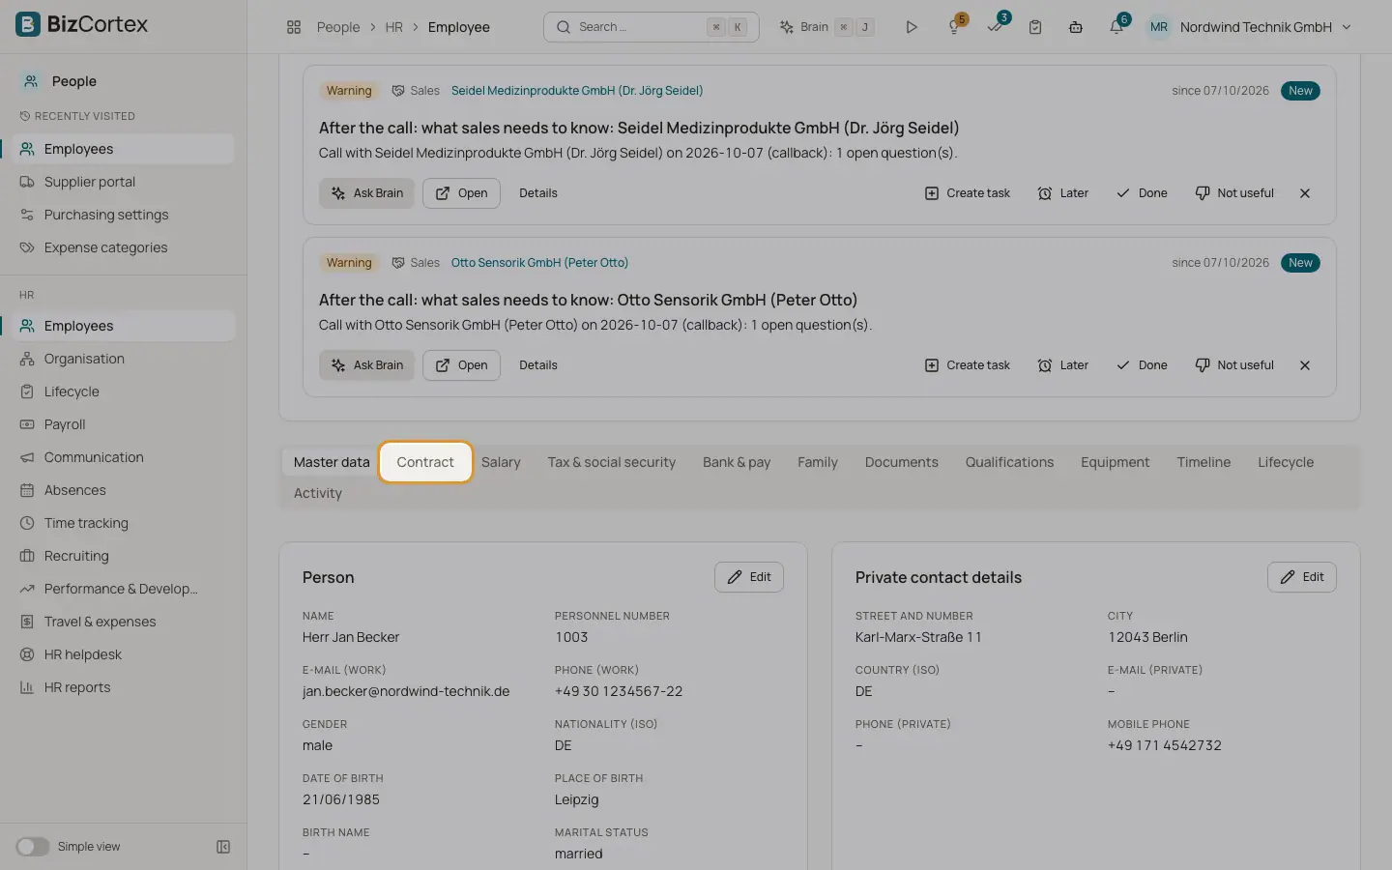The image size is (1392, 870).
Task: Click the play icon in top bar
Action: pyautogui.click(x=911, y=27)
